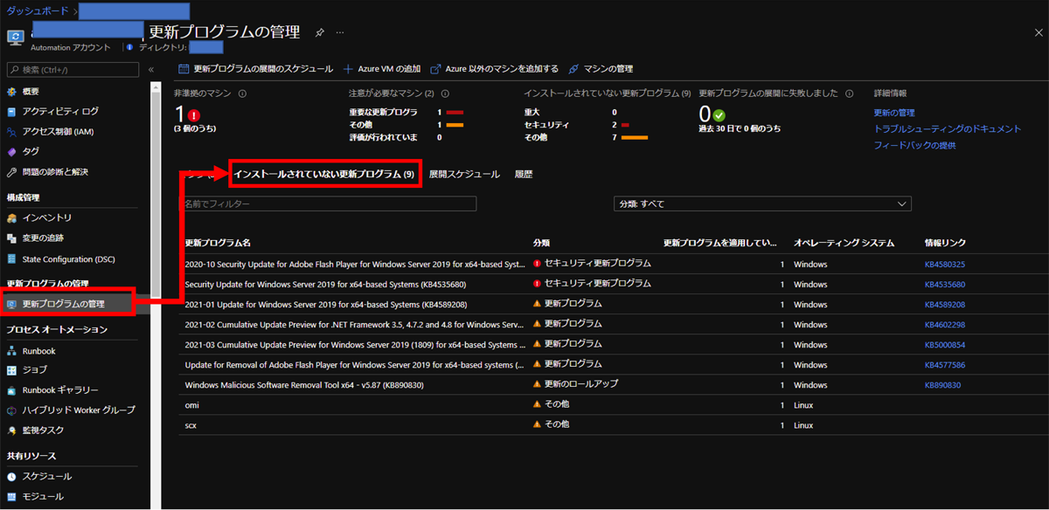Click the インベントリ icon

click(x=12, y=217)
